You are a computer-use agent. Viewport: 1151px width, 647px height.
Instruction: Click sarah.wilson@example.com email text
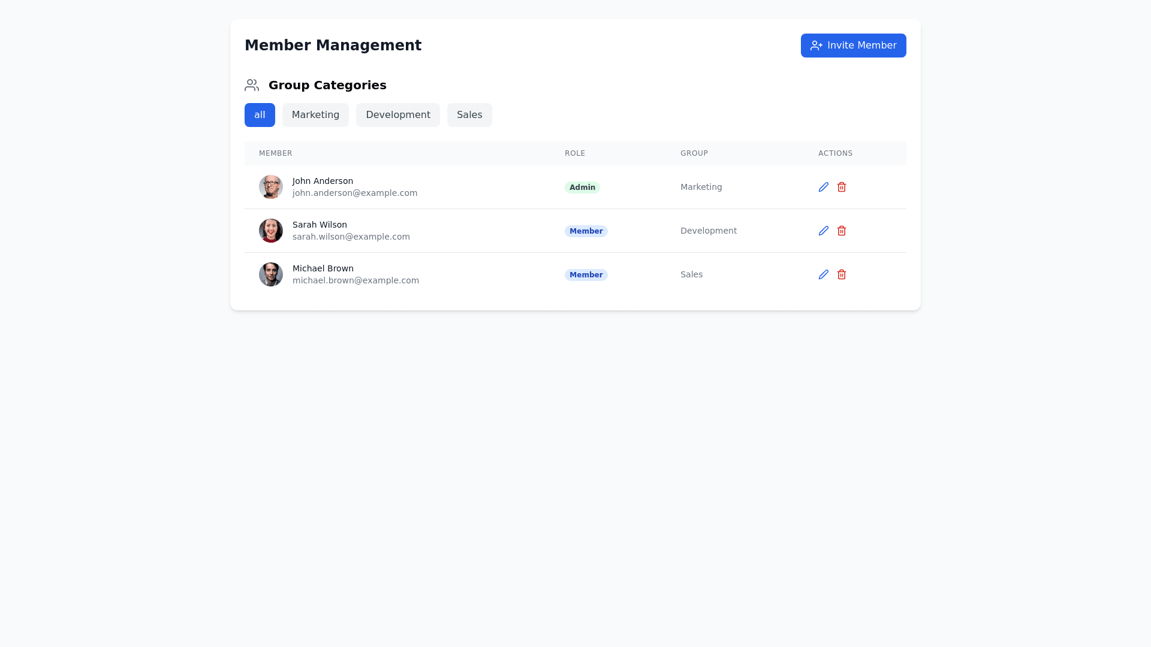(x=351, y=237)
